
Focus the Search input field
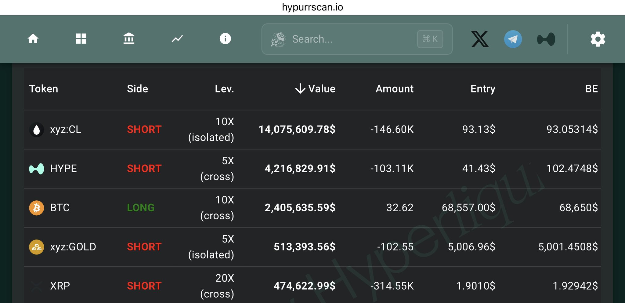[351, 39]
